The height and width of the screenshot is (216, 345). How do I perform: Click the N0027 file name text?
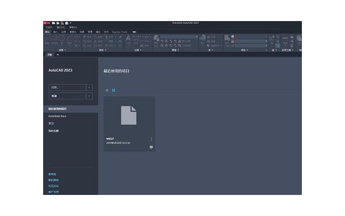[110, 139]
